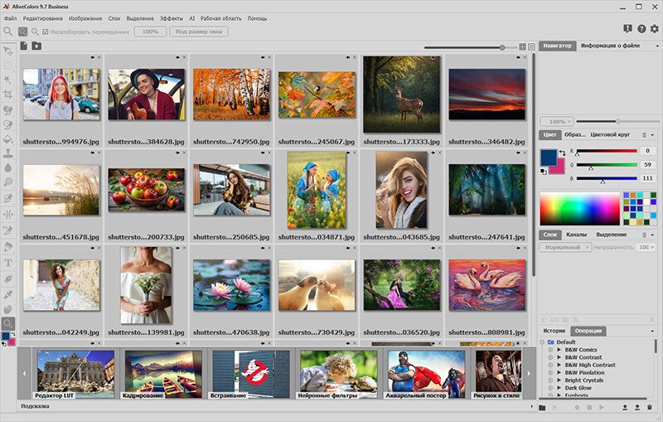Open the deer photo thumbnail
663x422 pixels.
click(x=401, y=95)
